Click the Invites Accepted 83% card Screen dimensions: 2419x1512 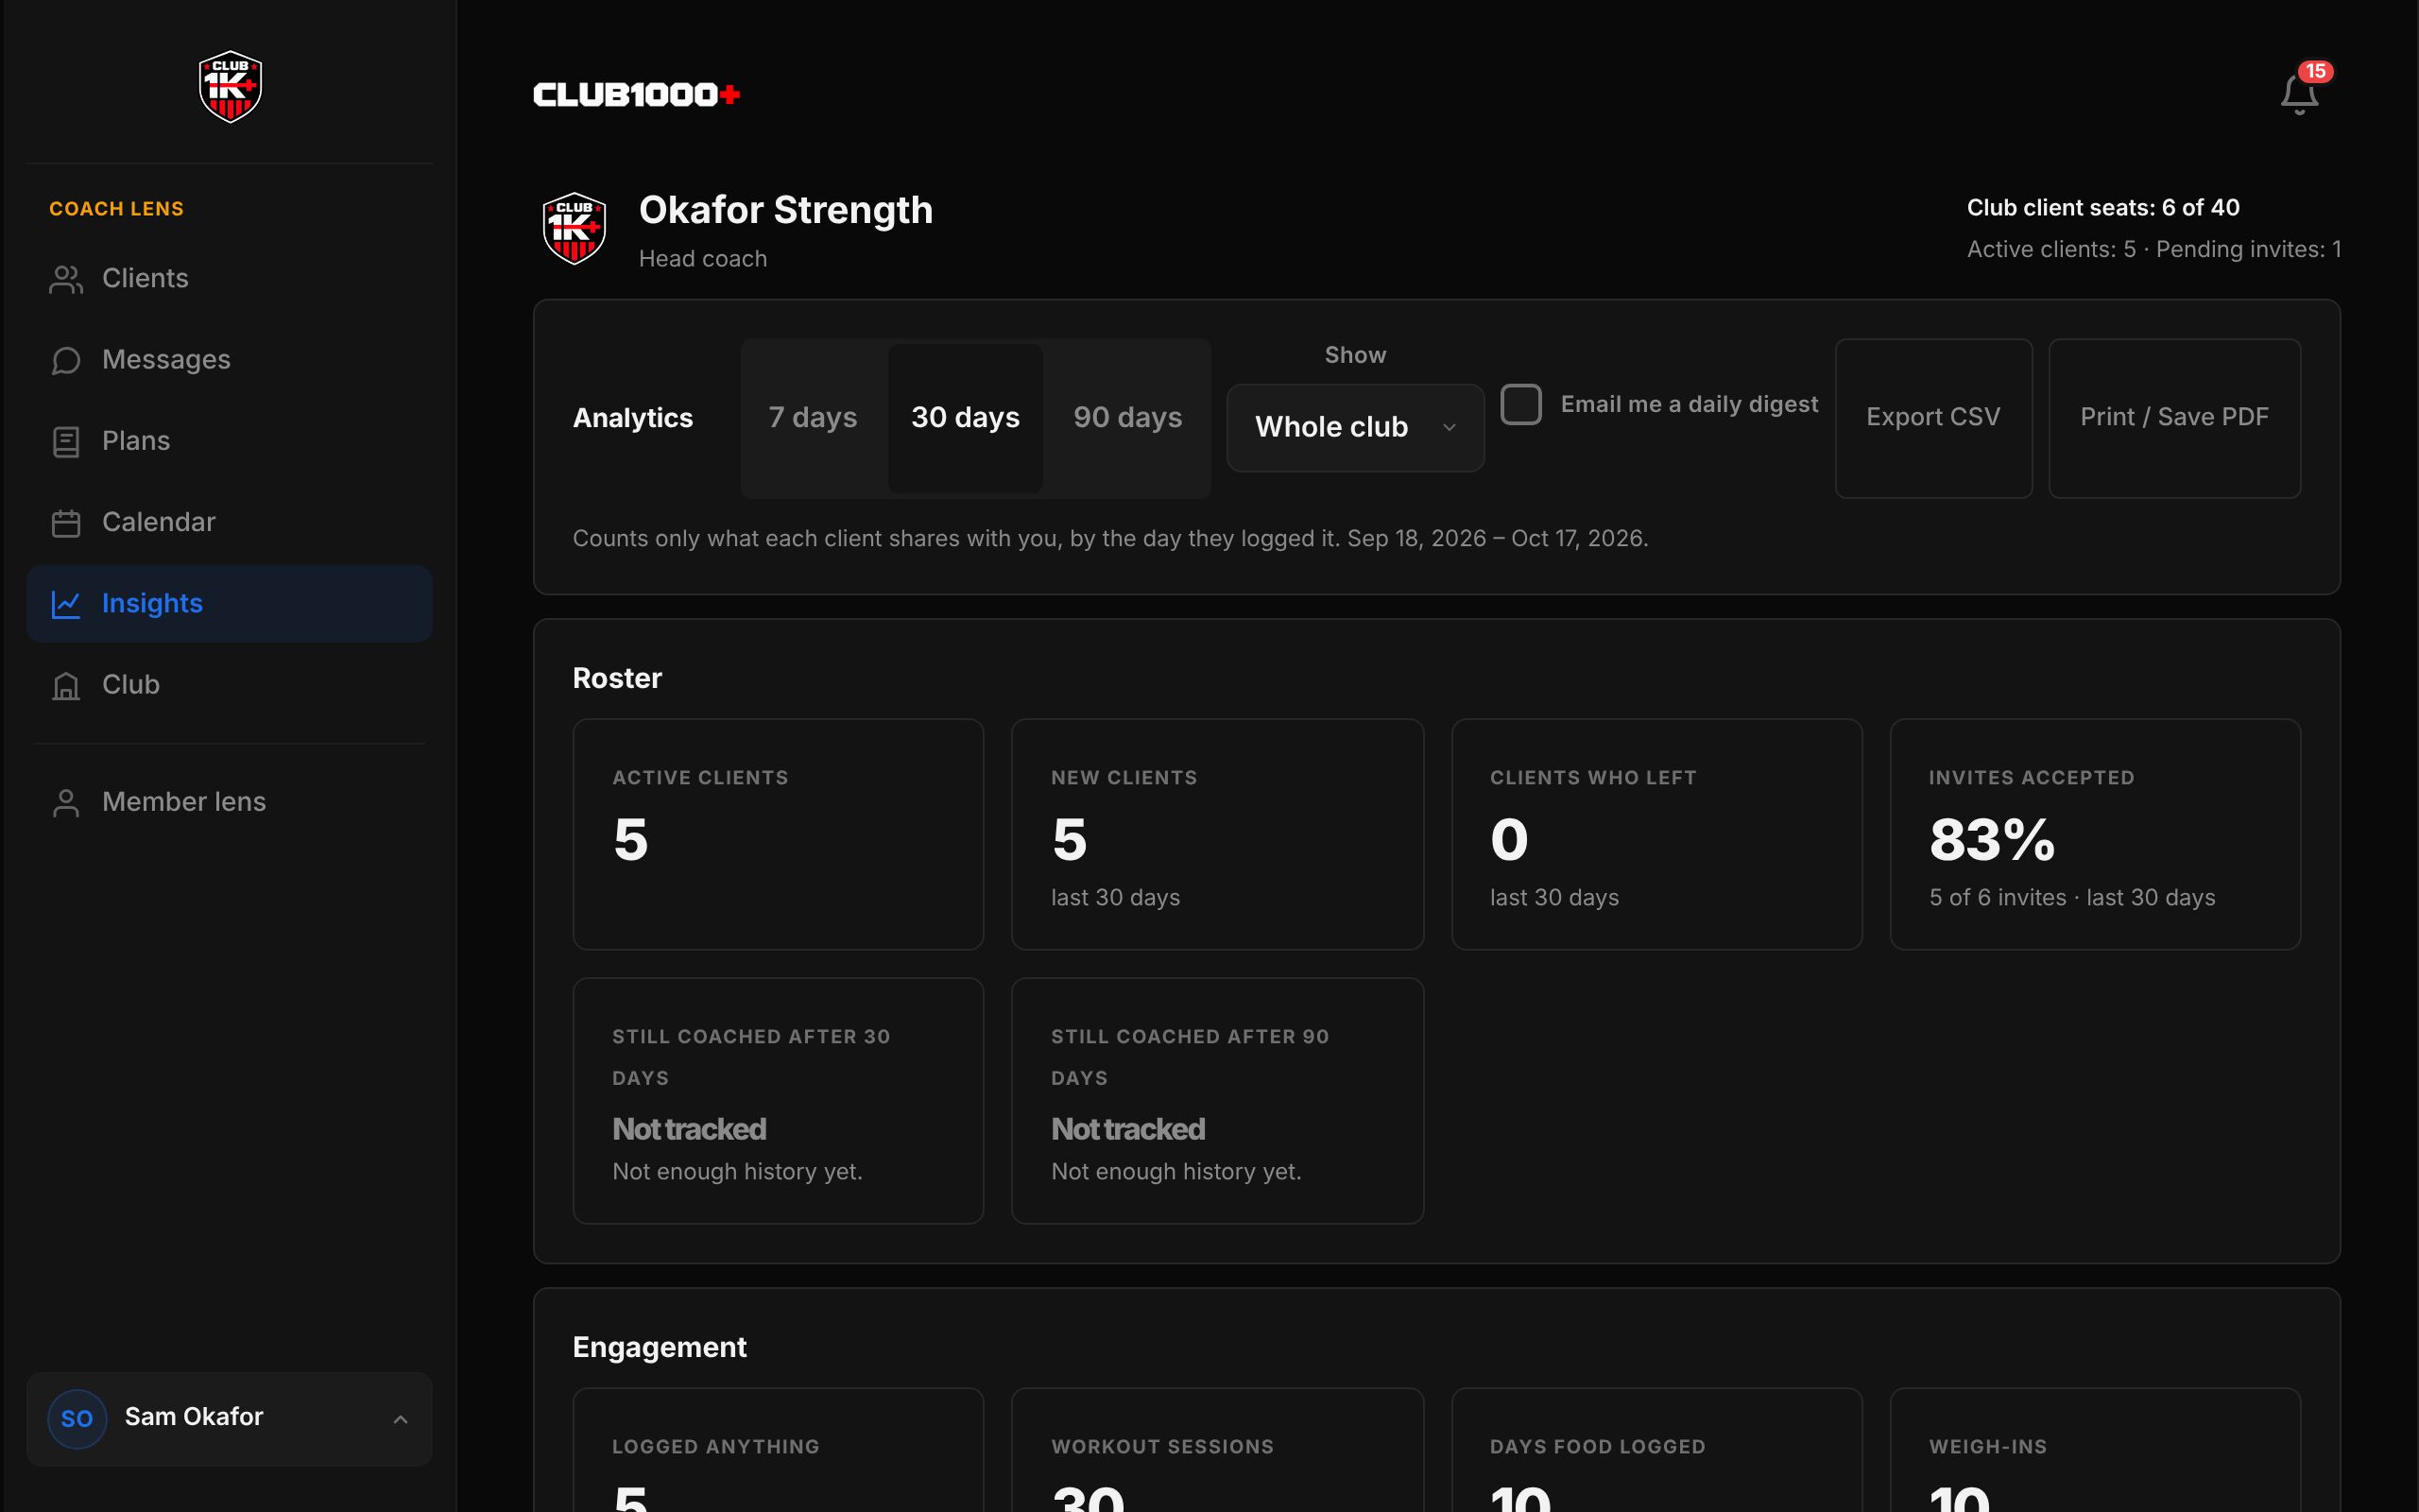pos(2095,834)
